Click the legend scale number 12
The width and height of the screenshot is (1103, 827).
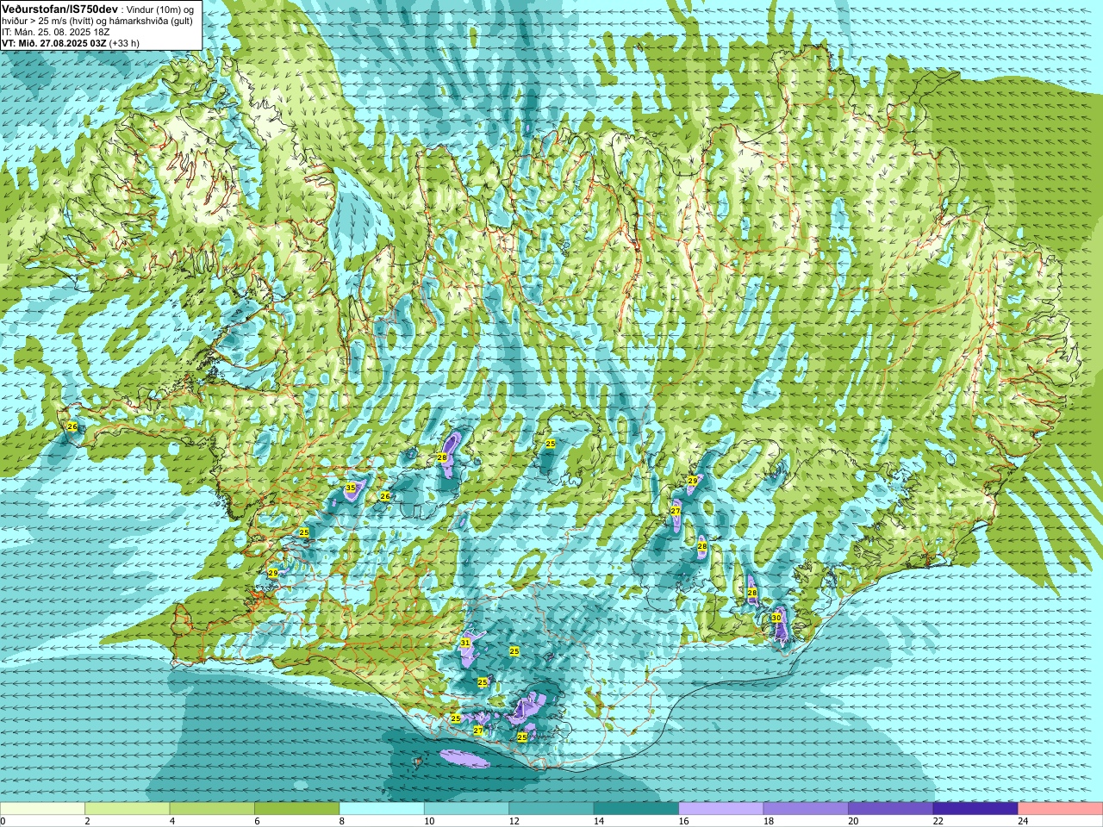[x=514, y=821]
